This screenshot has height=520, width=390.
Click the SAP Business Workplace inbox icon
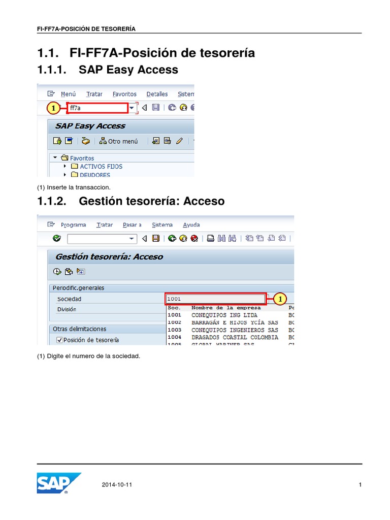[85, 141]
